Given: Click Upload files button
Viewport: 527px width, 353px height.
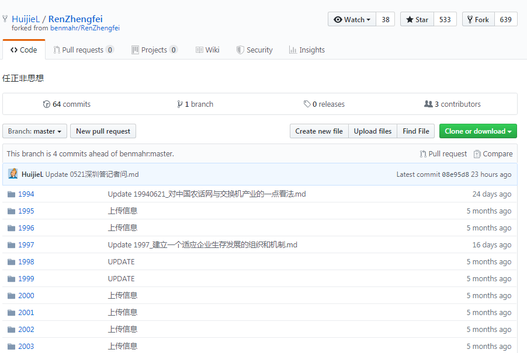Looking at the screenshot, I should pos(373,131).
